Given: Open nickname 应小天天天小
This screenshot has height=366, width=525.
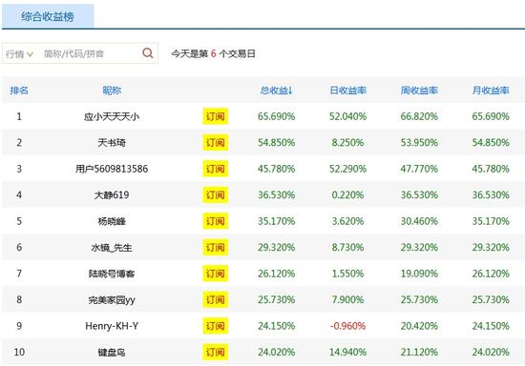Looking at the screenshot, I should 112,116.
